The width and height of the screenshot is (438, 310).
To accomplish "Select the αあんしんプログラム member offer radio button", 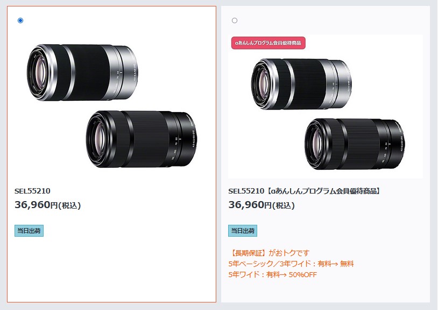I will [x=235, y=20].
